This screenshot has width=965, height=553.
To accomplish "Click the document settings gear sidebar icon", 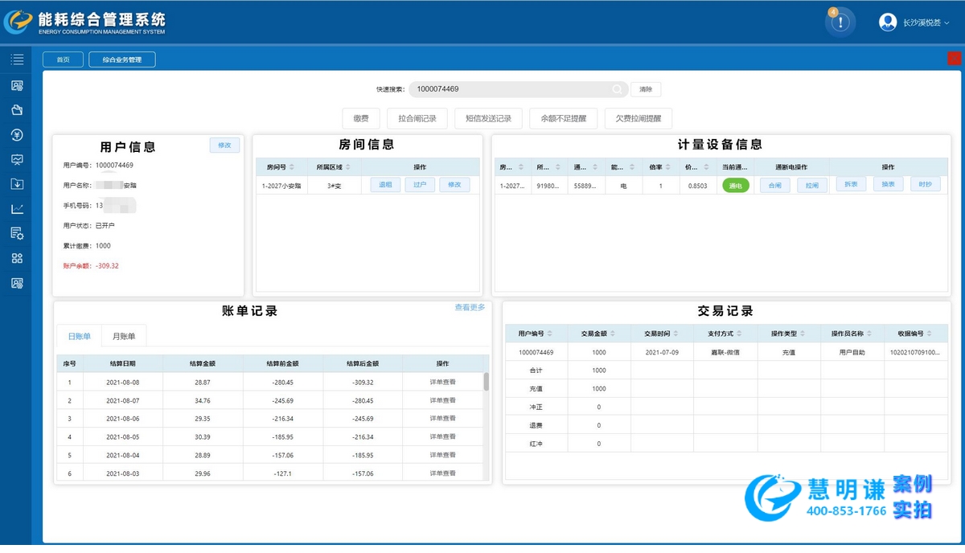I will [x=17, y=234].
